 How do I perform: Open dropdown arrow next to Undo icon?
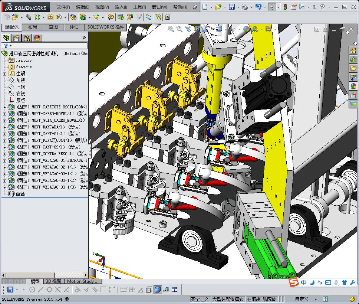(x=265, y=7)
